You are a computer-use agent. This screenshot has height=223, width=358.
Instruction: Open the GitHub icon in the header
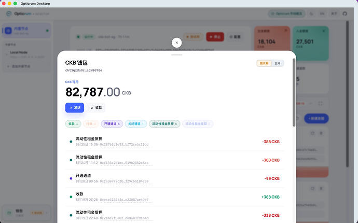click(x=345, y=13)
